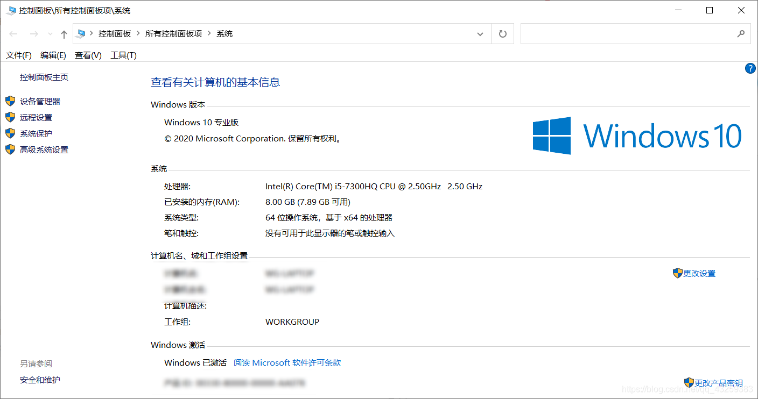Image resolution: width=758 pixels, height=399 pixels.
Task: Expand the address bar history dropdown
Action: click(x=480, y=34)
